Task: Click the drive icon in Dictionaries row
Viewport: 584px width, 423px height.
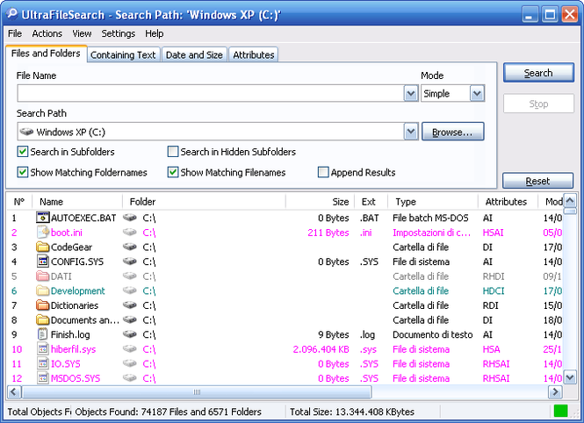Action: [130, 305]
